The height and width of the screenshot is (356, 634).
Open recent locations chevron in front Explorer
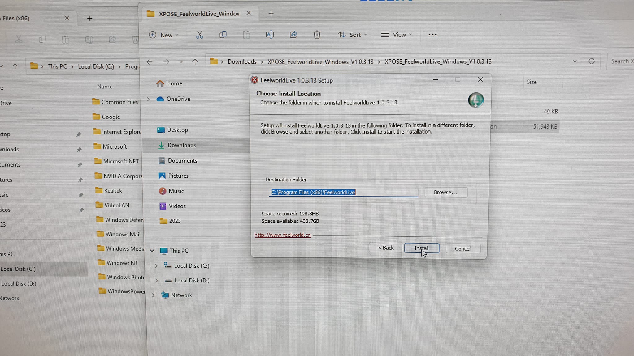(181, 62)
